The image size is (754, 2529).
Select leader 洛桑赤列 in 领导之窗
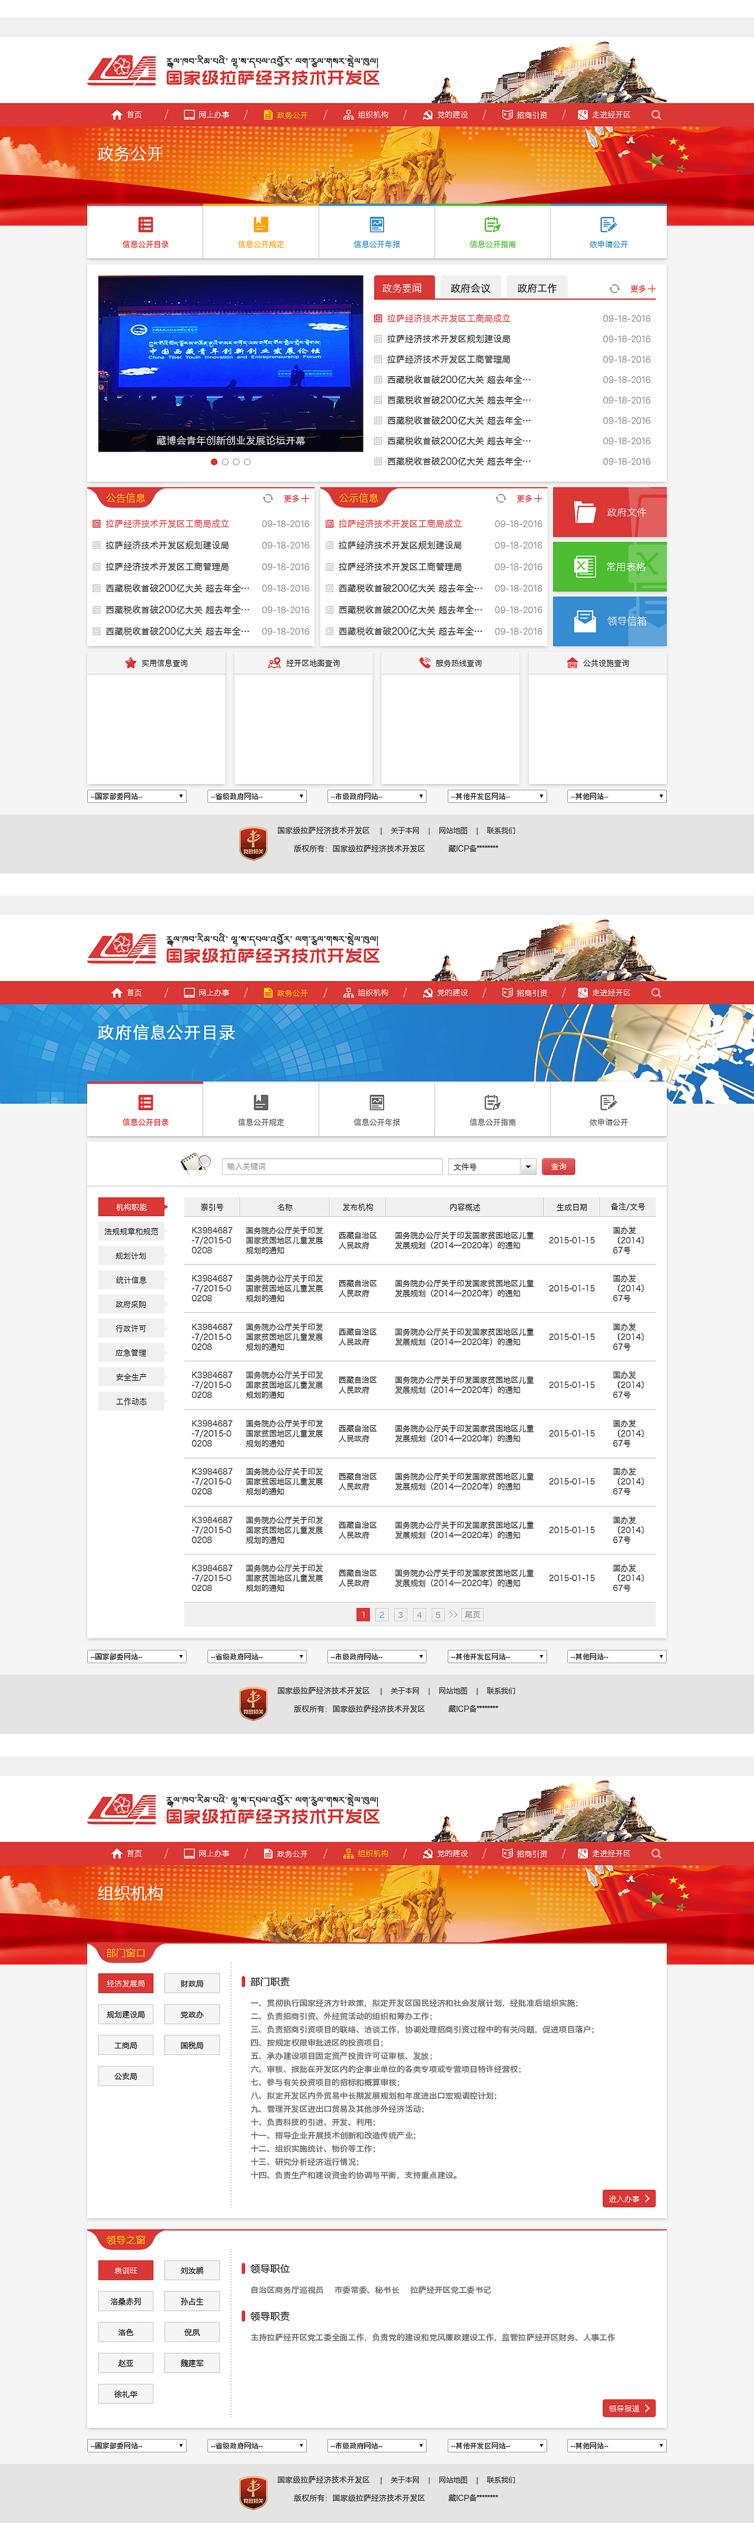pyautogui.click(x=125, y=2301)
